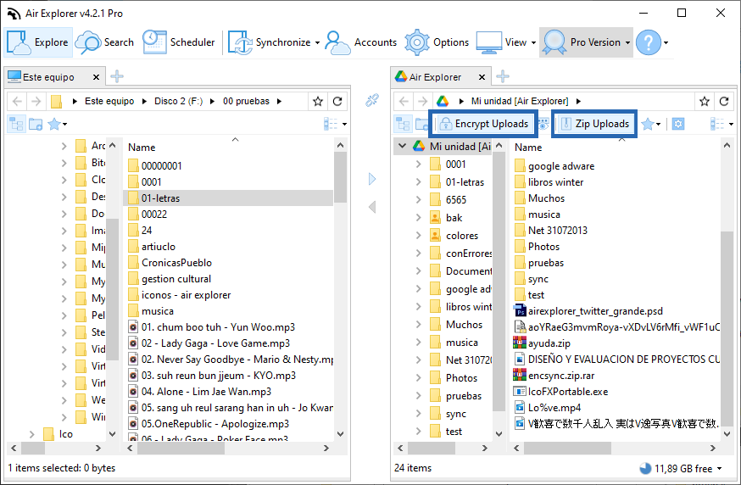The height and width of the screenshot is (485, 741).
Task: Expand the bak folder in cloud tree
Action: [418, 217]
